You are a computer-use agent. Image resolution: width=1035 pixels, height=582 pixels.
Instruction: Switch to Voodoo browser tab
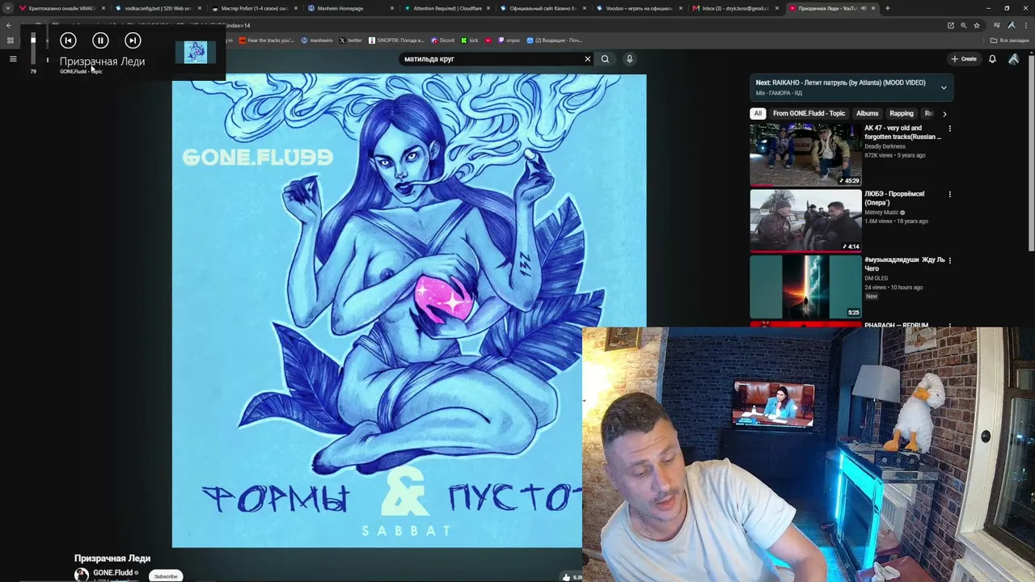click(x=640, y=8)
